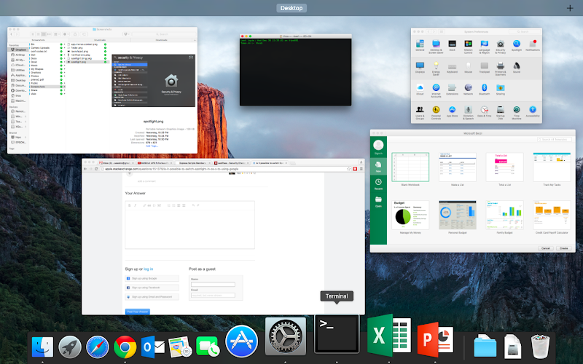Click the Terminal icon in Dock
583x364 pixels.
tap(337, 334)
